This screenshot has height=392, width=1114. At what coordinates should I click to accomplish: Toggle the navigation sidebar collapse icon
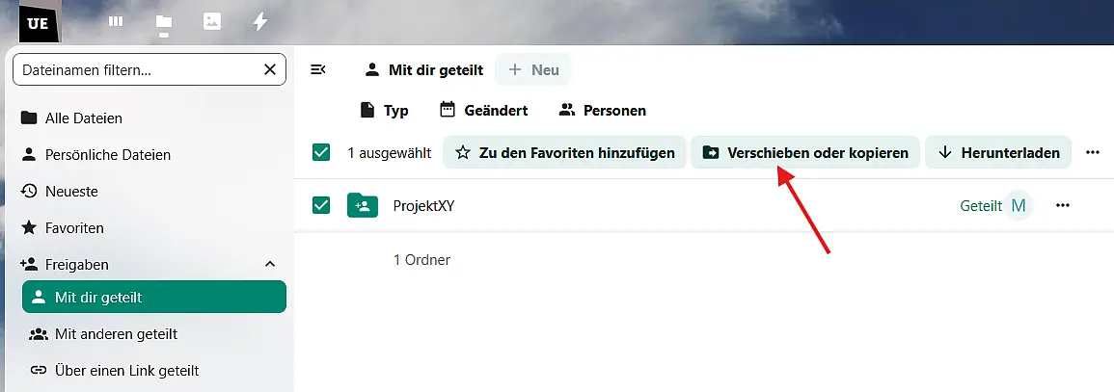pyautogui.click(x=318, y=69)
